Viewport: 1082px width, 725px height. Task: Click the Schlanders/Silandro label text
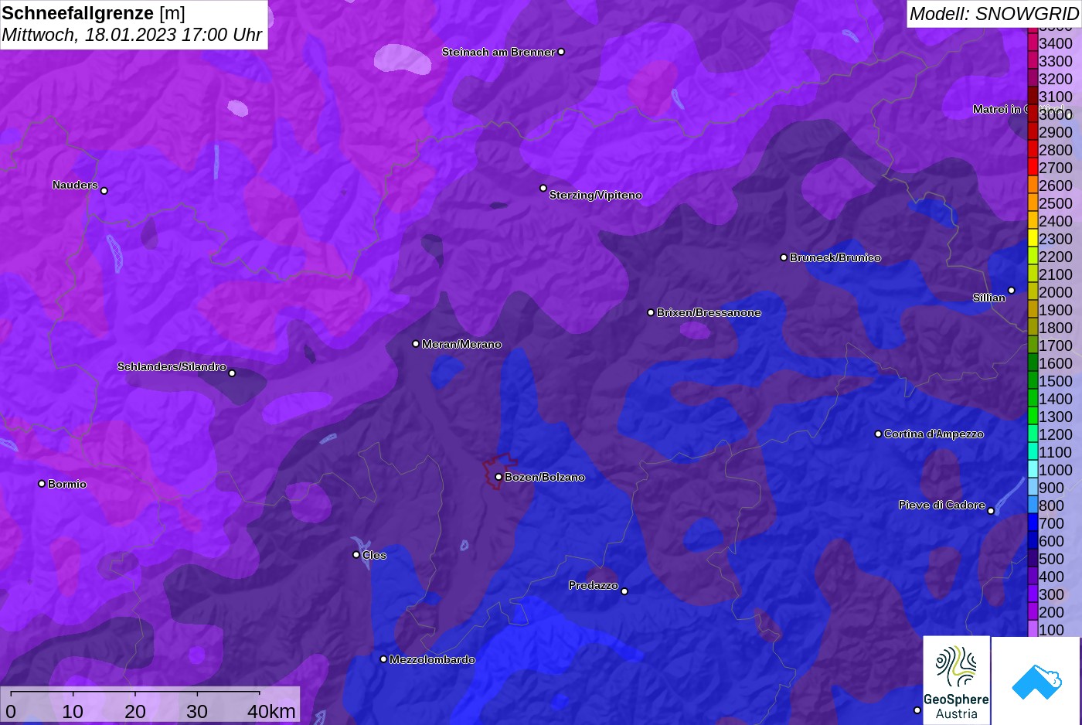point(172,366)
